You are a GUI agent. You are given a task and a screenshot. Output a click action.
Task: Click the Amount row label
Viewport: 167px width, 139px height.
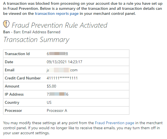coord(12,86)
